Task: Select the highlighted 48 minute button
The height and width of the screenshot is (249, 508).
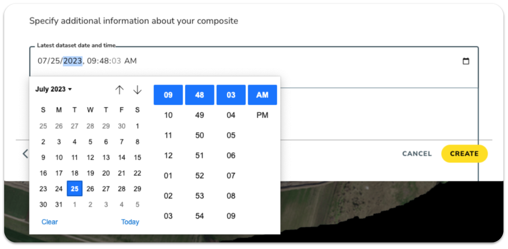Action: click(199, 95)
